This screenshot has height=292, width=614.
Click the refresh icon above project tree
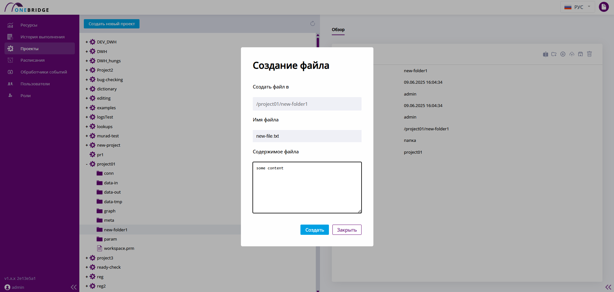point(313,24)
